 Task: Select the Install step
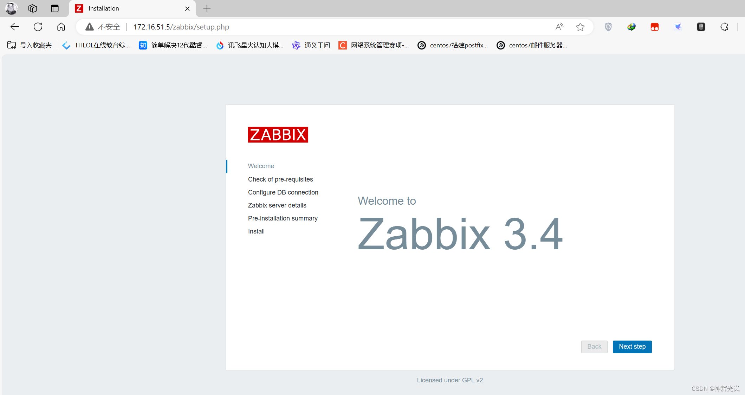pyautogui.click(x=256, y=231)
